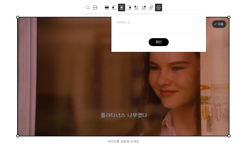Toggle the 대표 representative image badge
This screenshot has height=144, width=249.
[x=219, y=24]
